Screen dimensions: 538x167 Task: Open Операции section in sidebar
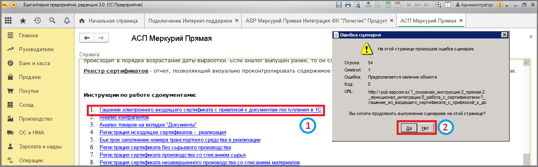click(x=38, y=160)
